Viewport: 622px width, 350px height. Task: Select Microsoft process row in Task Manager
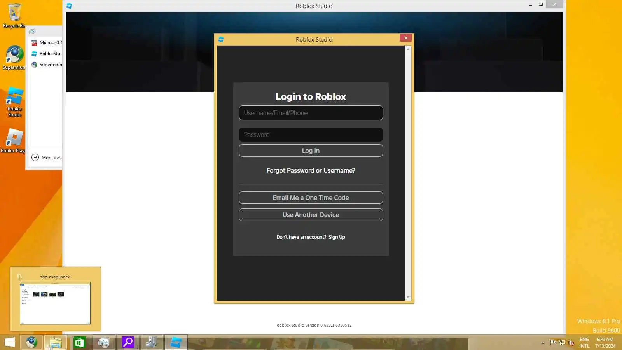(x=46, y=43)
